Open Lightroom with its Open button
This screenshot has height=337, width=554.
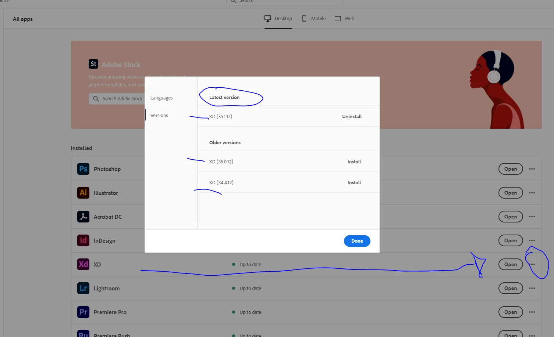point(511,288)
